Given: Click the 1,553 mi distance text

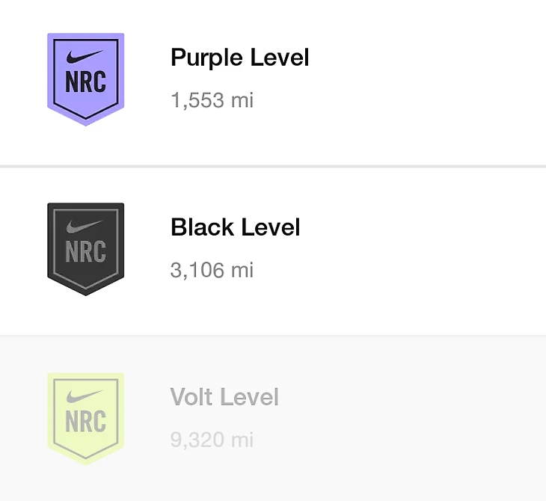Looking at the screenshot, I should (x=212, y=100).
